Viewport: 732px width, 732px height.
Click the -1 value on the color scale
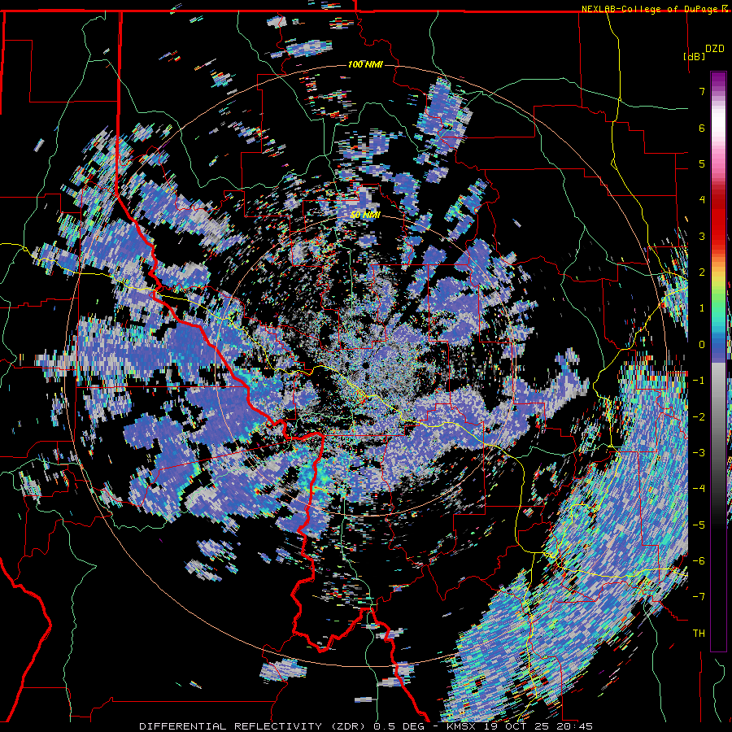699,381
